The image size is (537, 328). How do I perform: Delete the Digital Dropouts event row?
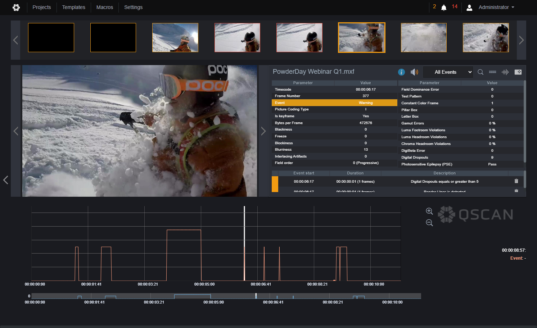516,181
